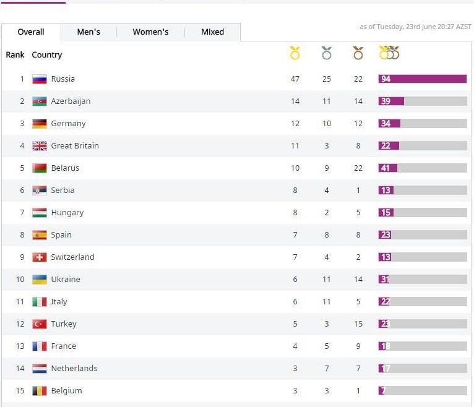Select the Mixed tab
The image size is (474, 407).
coord(212,32)
